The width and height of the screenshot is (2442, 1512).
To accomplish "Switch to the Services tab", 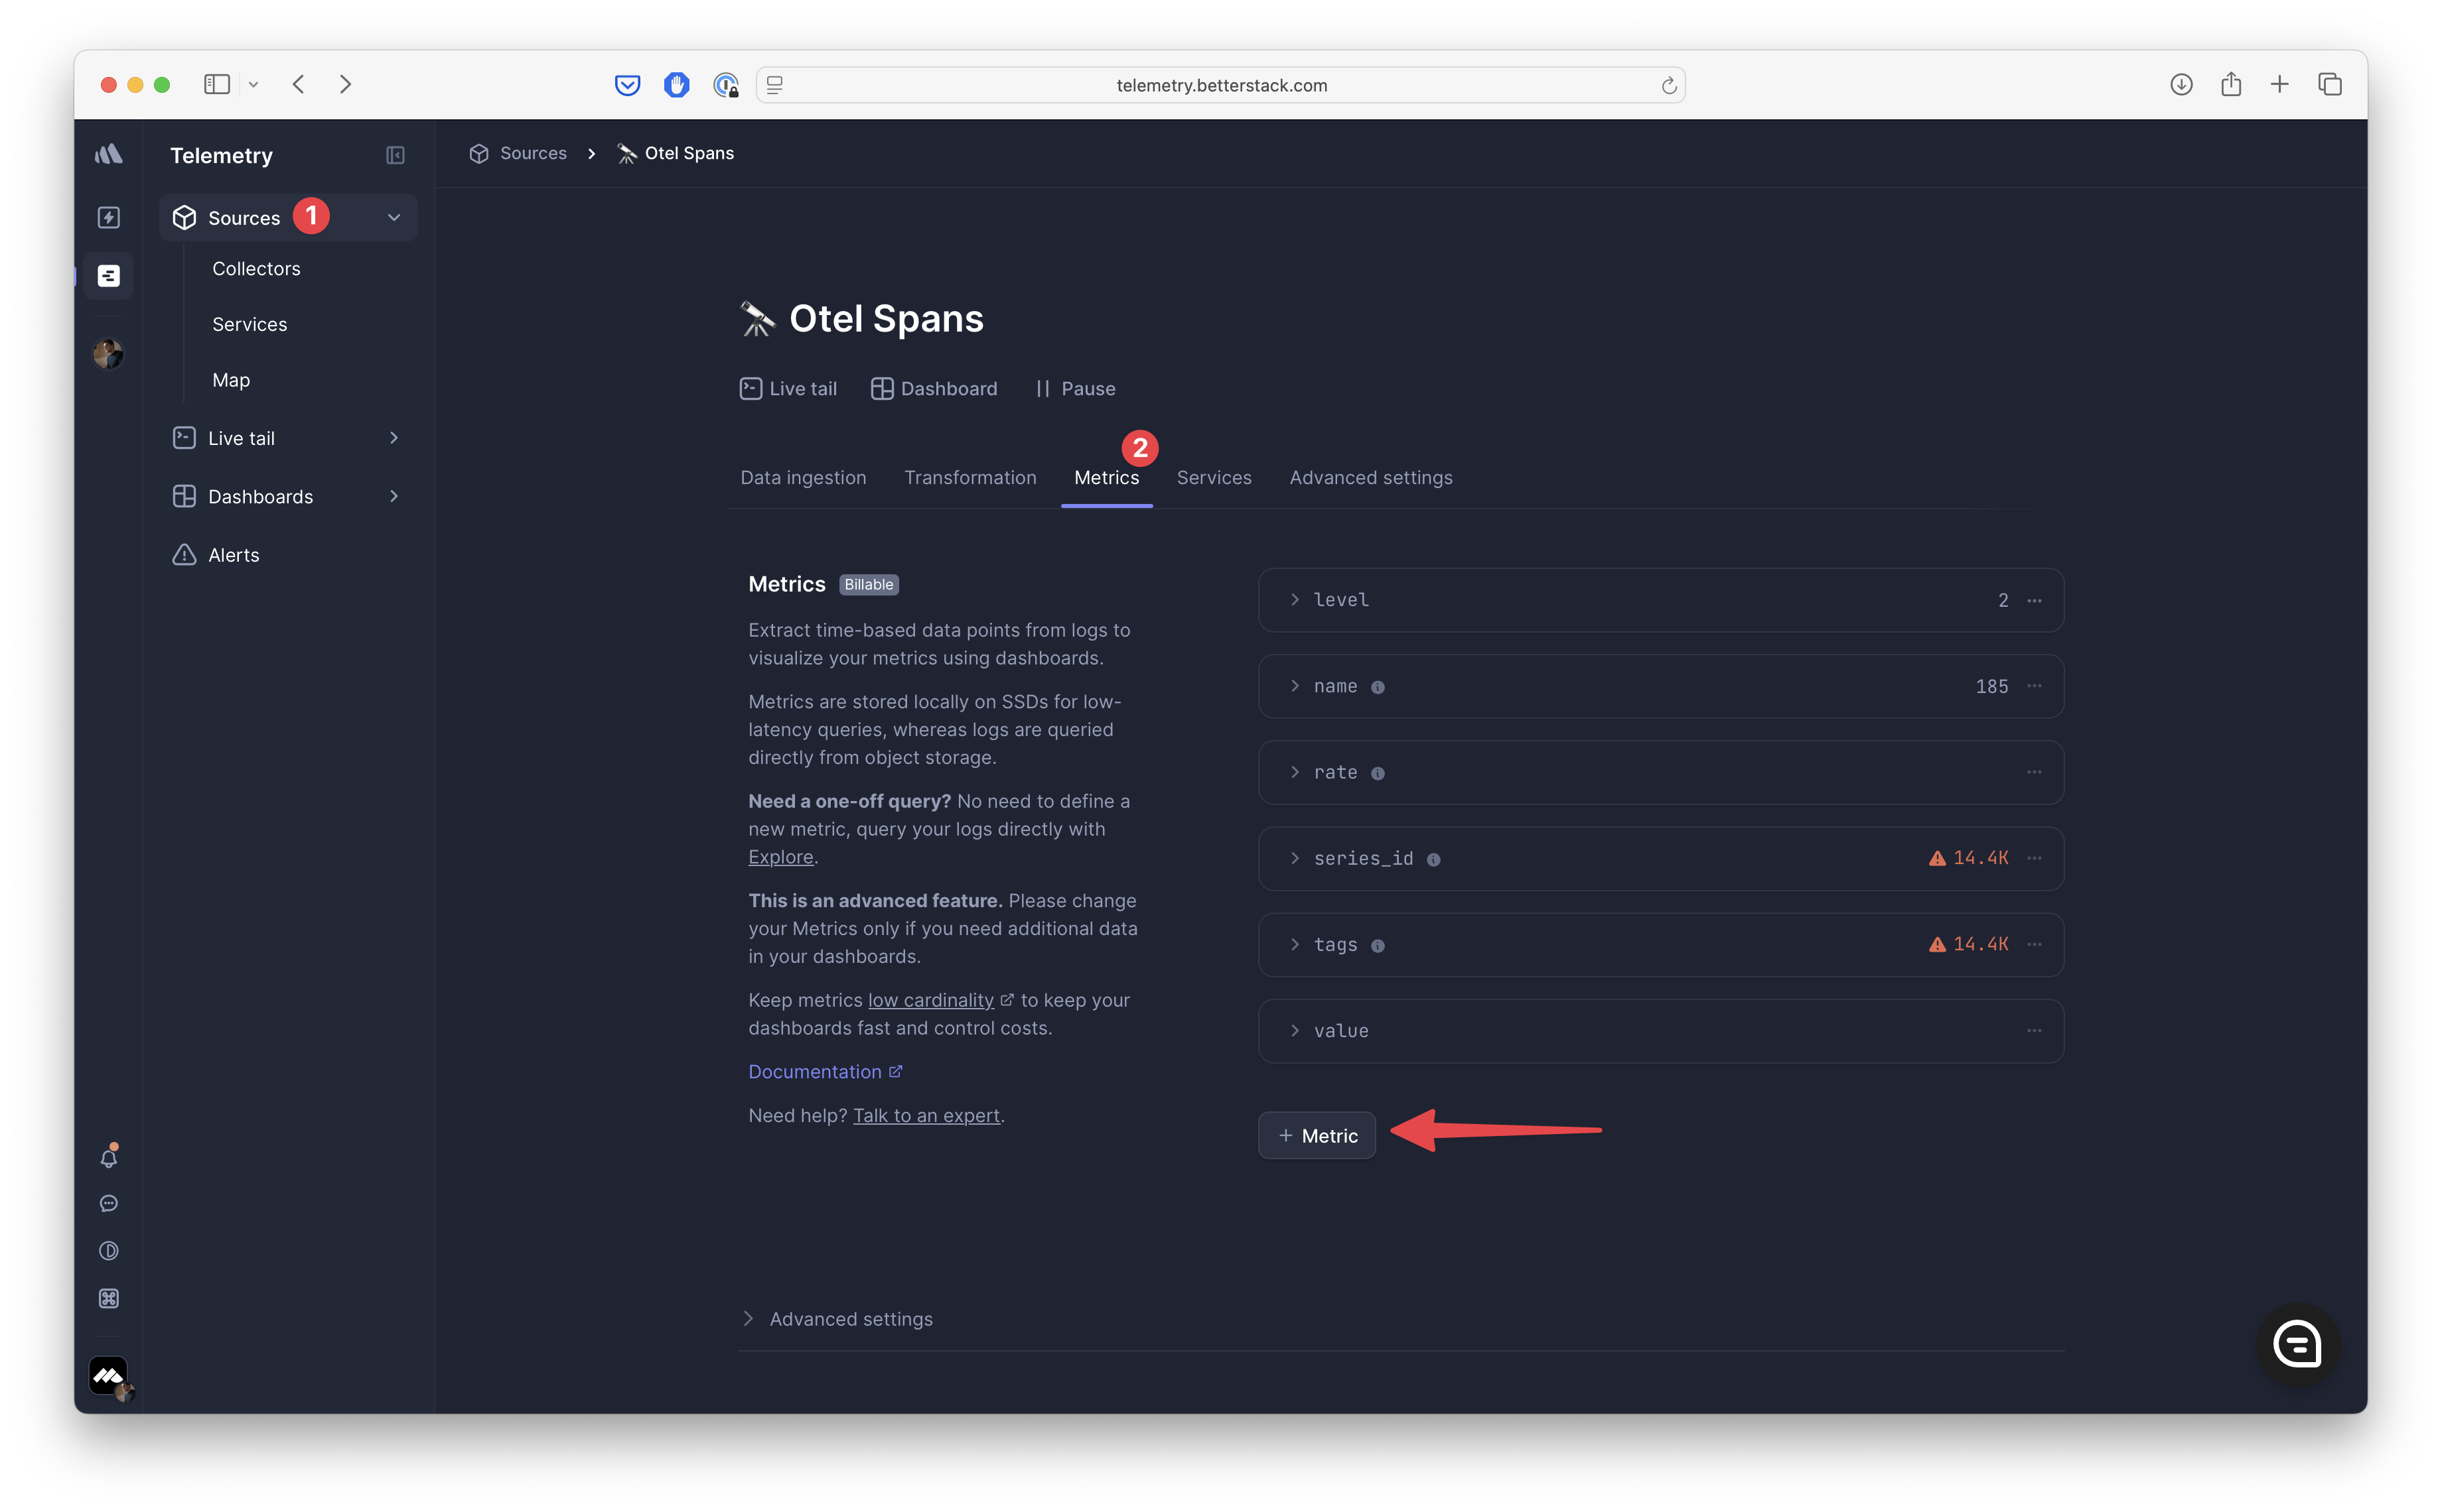I will pyautogui.click(x=1214, y=478).
